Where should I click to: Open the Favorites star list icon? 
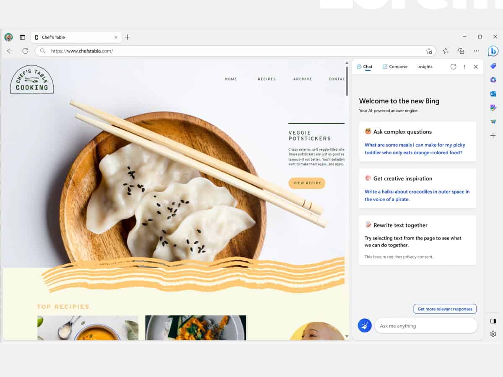click(x=446, y=51)
